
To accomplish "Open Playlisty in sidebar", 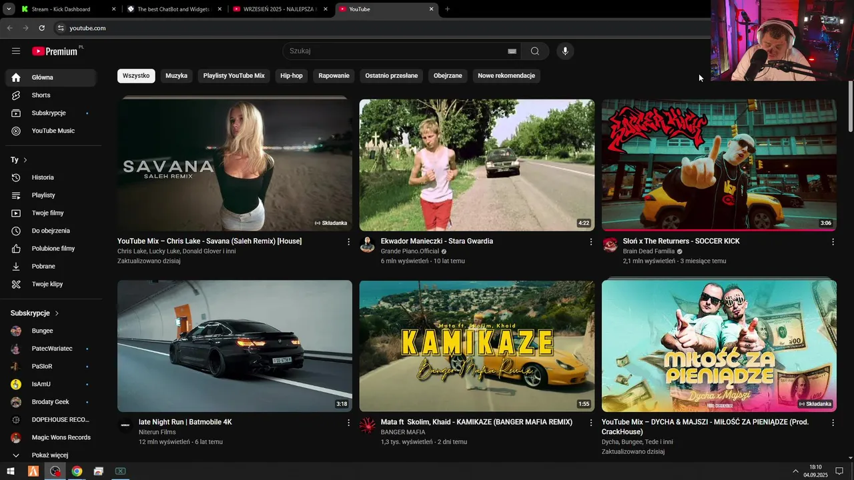I will (x=51, y=195).
